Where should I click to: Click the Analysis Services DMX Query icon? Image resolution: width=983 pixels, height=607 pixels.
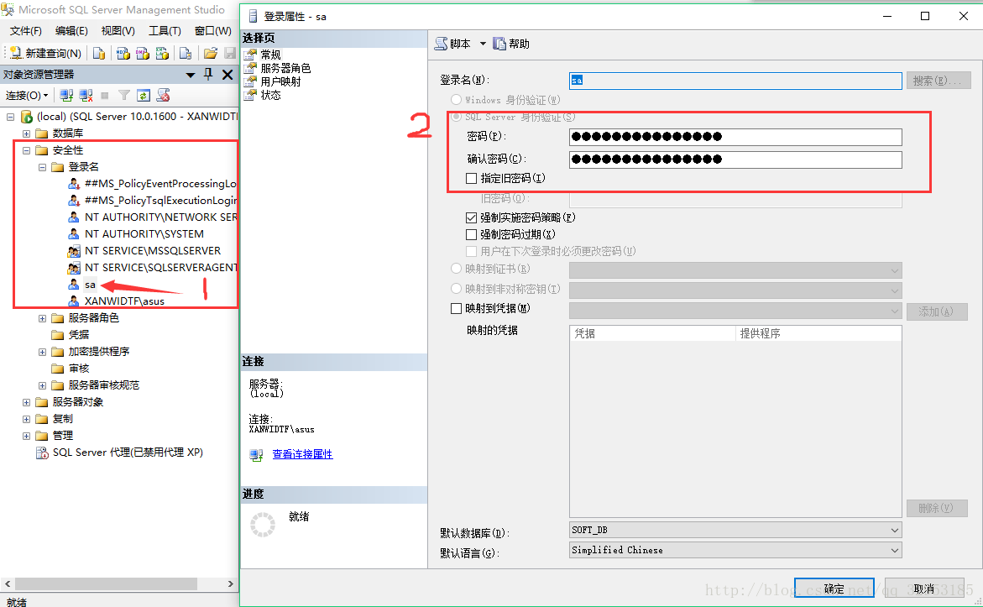click(x=143, y=53)
